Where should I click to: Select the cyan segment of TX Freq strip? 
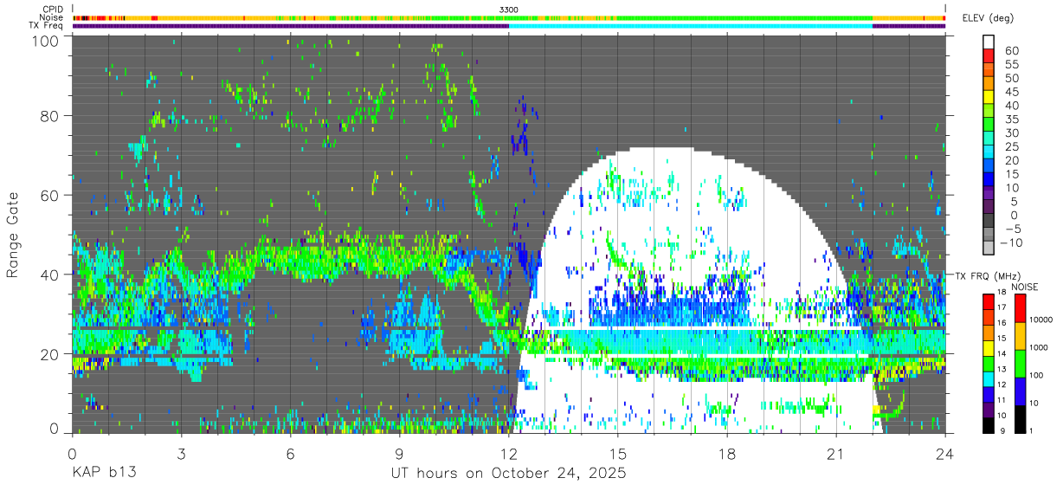690,26
